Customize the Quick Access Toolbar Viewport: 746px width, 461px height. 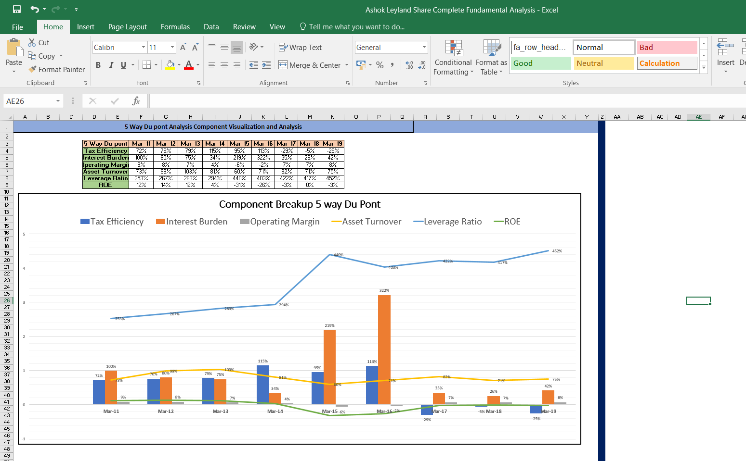76,10
